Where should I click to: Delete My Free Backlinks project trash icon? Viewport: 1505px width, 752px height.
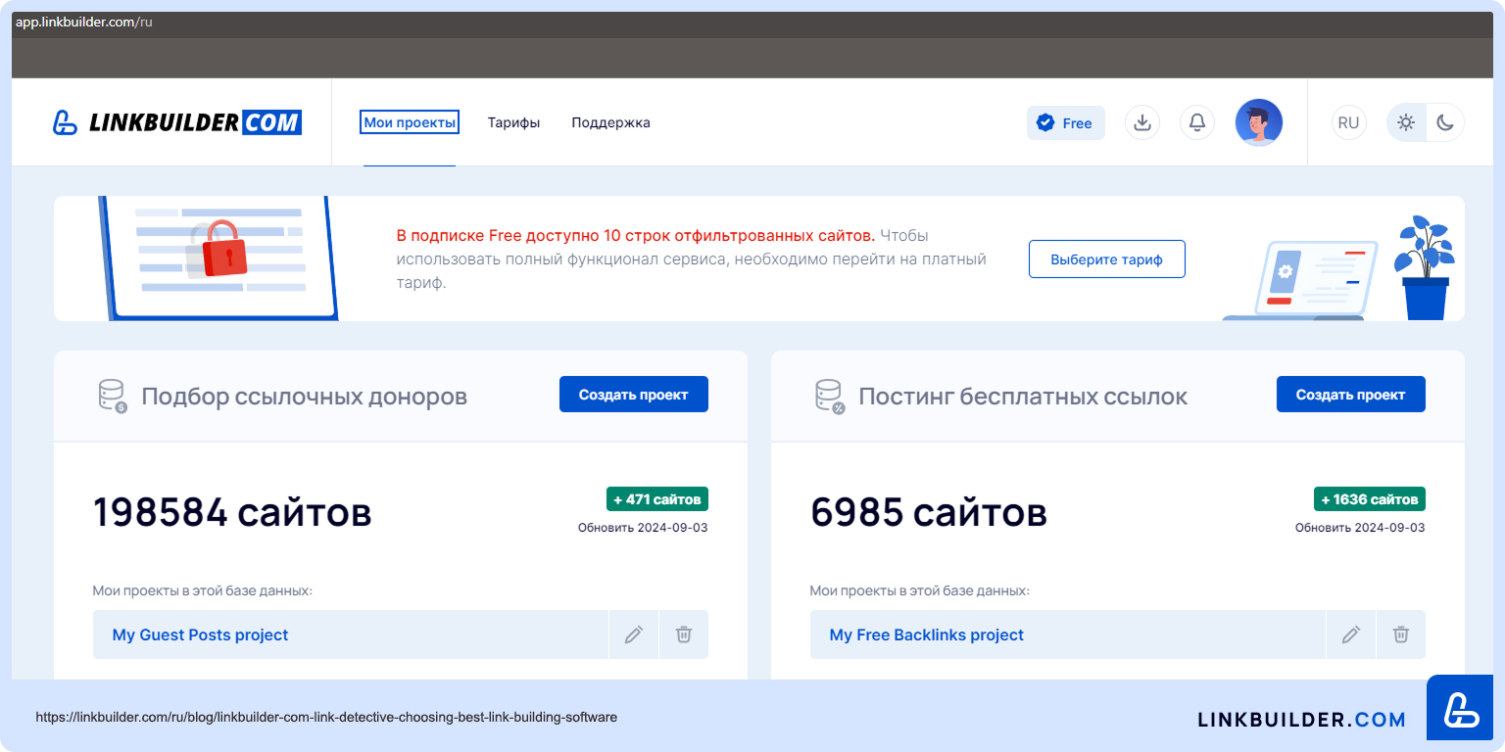pyautogui.click(x=1401, y=634)
